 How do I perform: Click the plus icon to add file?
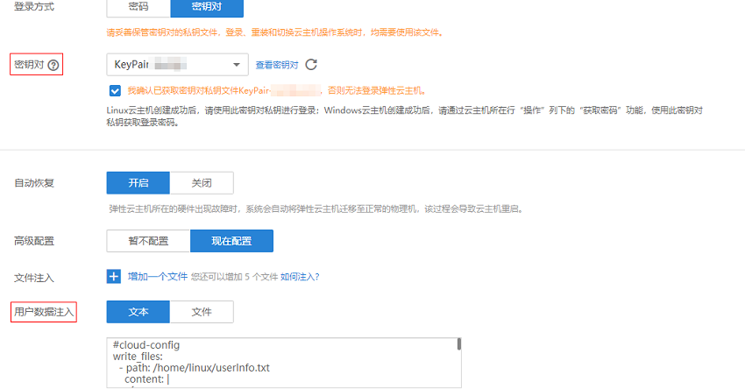[114, 277]
